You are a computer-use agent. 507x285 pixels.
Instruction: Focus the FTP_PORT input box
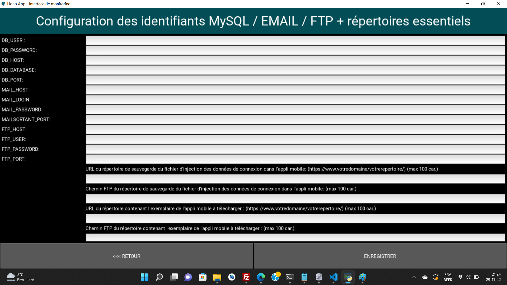[295, 159]
